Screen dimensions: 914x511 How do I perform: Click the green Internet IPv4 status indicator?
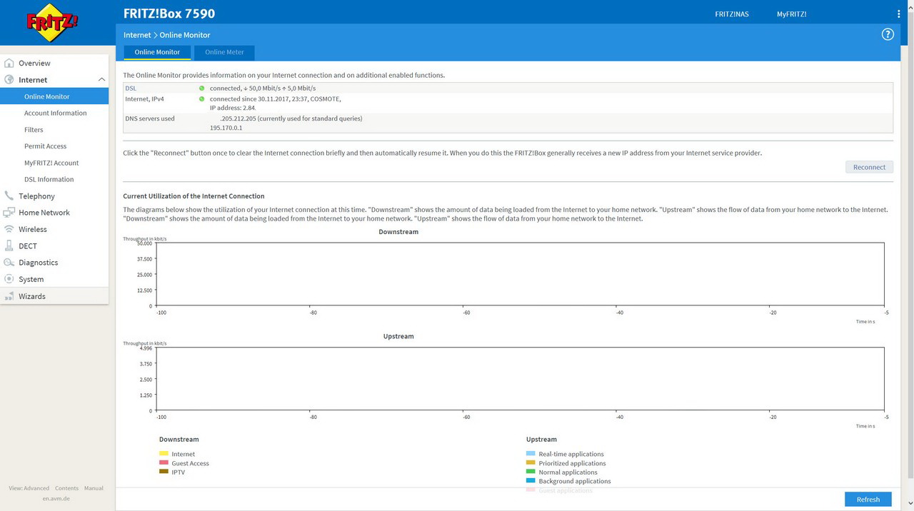(202, 99)
